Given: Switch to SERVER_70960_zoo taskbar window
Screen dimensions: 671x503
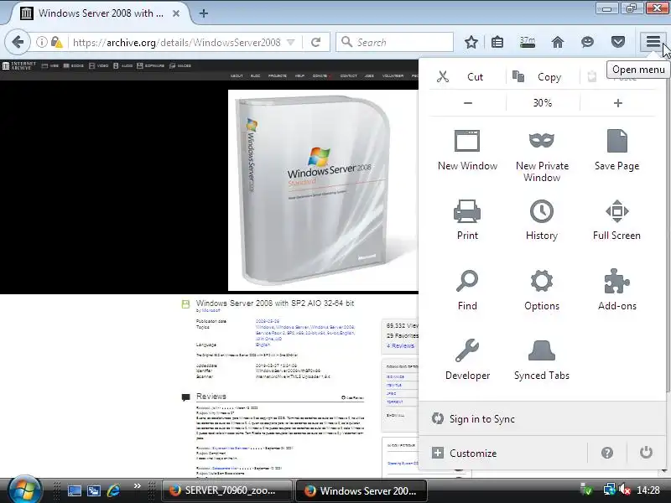Looking at the screenshot, I should (x=227, y=490).
